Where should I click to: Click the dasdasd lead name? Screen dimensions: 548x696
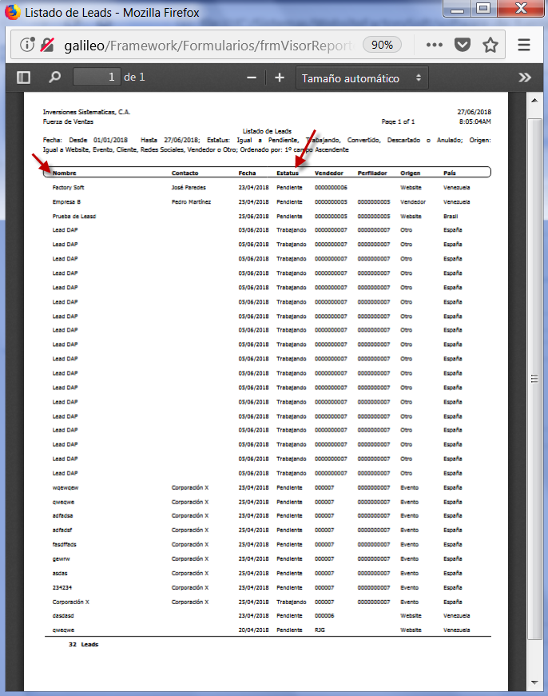coord(63,615)
